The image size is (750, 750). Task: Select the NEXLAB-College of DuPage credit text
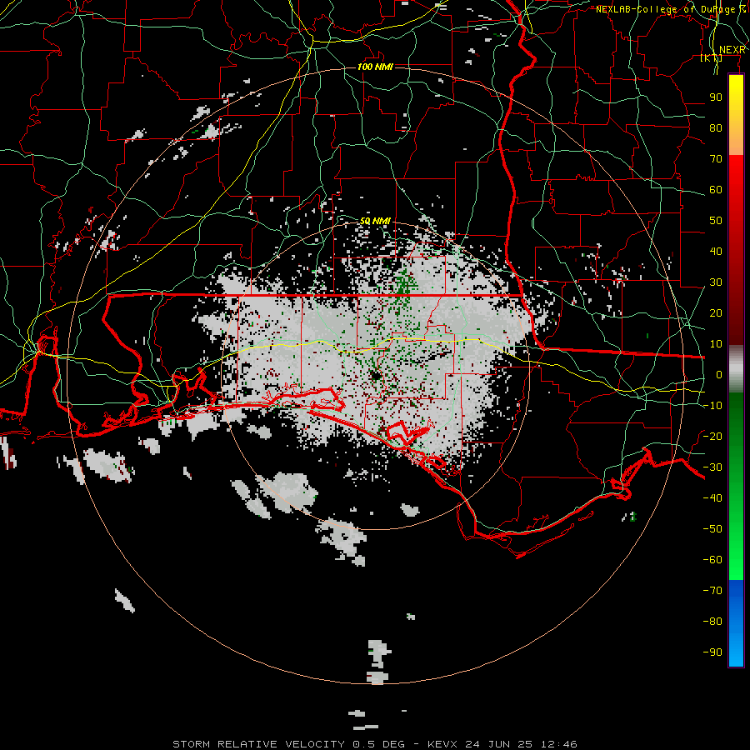pyautogui.click(x=671, y=9)
